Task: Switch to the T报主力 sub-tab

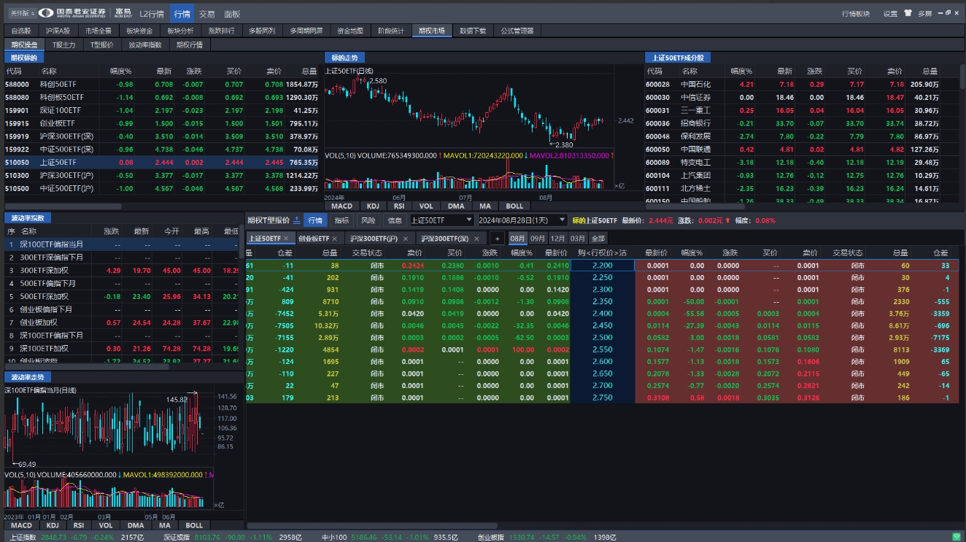Action: tap(63, 44)
